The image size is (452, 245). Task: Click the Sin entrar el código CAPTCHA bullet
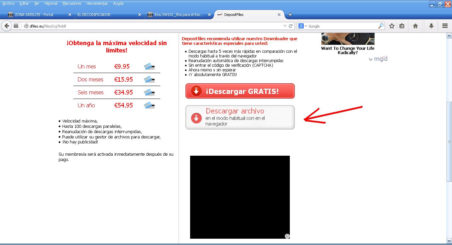[x=231, y=65]
